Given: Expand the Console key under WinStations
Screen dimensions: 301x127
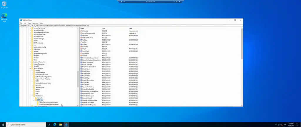Looking at the screenshot, I should 34,98.
